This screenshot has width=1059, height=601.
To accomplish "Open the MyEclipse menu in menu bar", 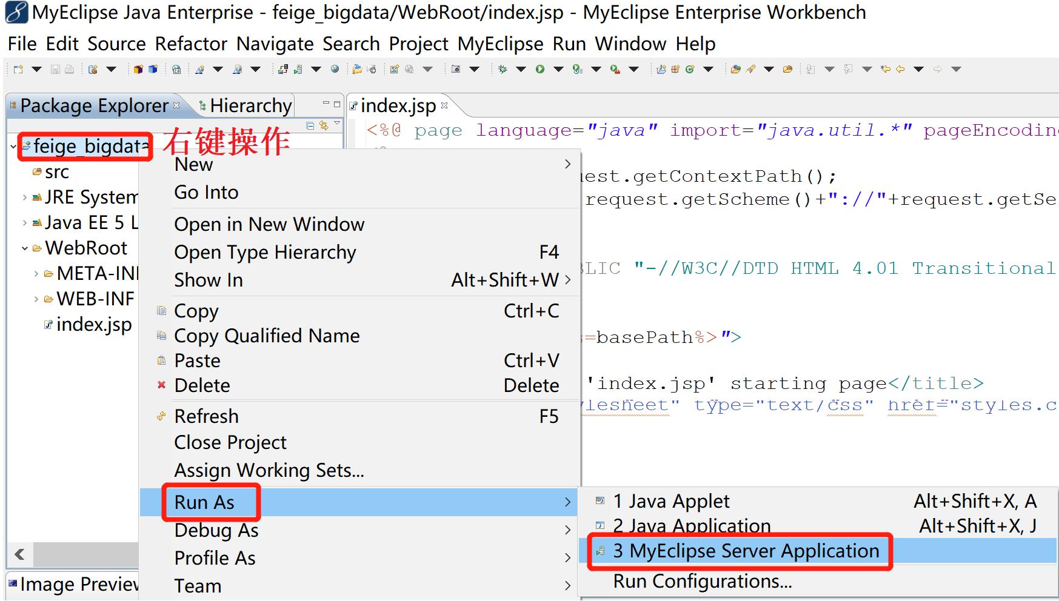I will click(x=500, y=44).
